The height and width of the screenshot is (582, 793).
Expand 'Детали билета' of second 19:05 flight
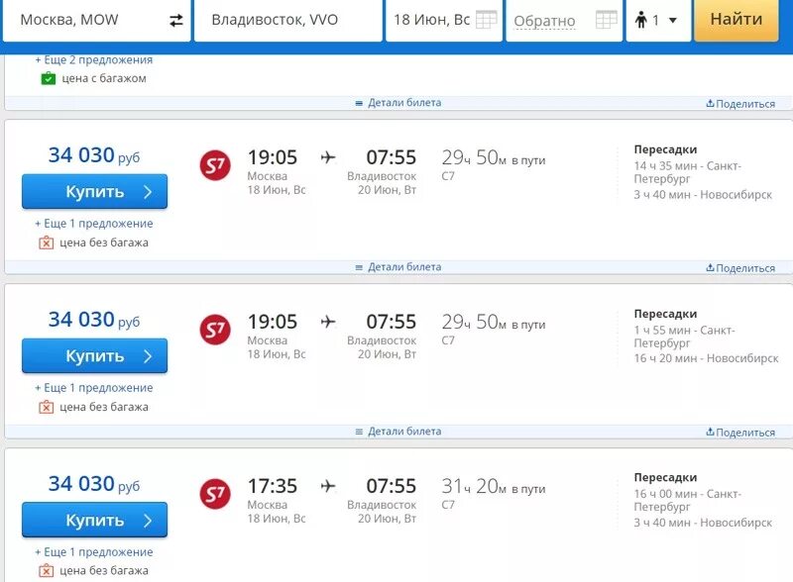pyautogui.click(x=397, y=432)
